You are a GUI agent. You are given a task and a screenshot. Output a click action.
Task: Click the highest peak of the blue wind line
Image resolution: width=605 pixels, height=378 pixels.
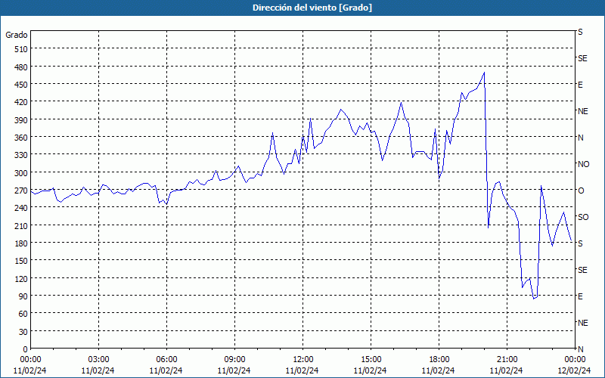(484, 73)
